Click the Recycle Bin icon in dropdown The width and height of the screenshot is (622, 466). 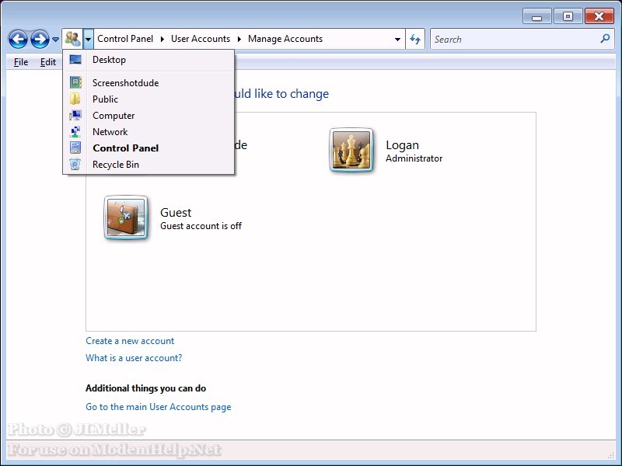click(x=75, y=164)
